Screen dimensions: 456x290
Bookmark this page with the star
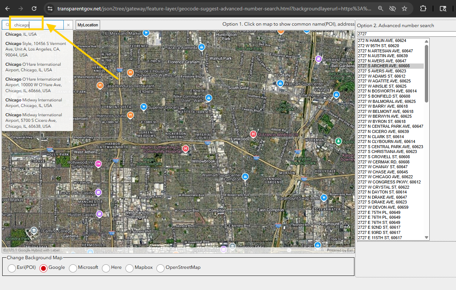(404, 8)
